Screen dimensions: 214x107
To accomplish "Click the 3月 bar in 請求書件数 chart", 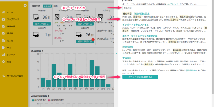I will pos(54,75).
